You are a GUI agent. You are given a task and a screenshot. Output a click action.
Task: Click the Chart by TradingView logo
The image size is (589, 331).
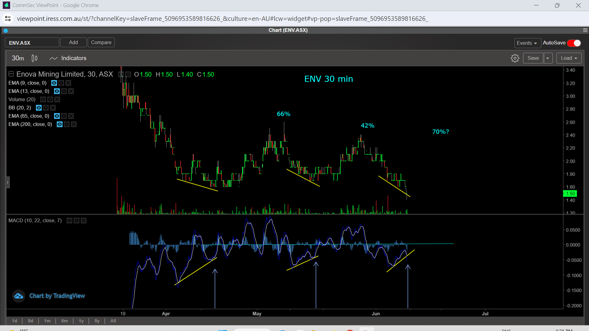coord(49,296)
